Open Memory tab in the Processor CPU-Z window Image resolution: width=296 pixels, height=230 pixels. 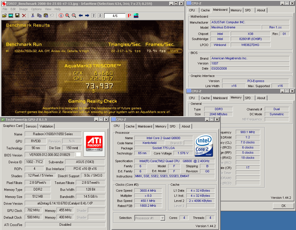coord(161,126)
